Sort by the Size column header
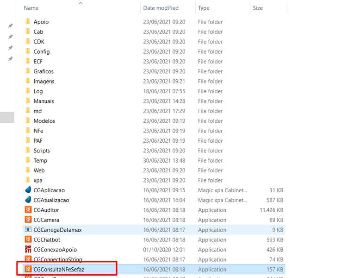354x278 pixels. point(258,8)
